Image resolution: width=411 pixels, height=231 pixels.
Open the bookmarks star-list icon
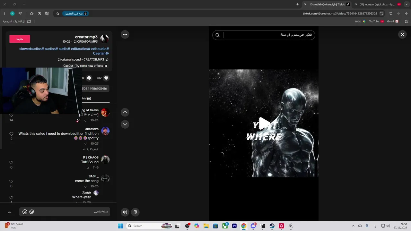(x=31, y=13)
